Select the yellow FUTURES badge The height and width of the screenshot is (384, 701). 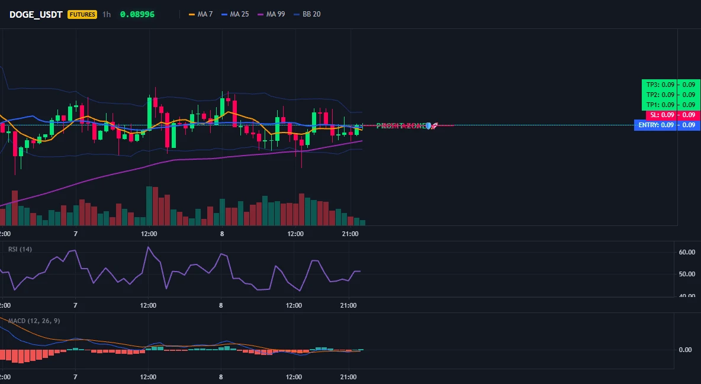point(82,14)
